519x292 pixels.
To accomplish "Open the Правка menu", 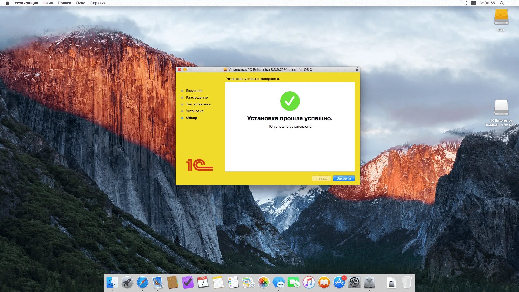I will tap(64, 3).
